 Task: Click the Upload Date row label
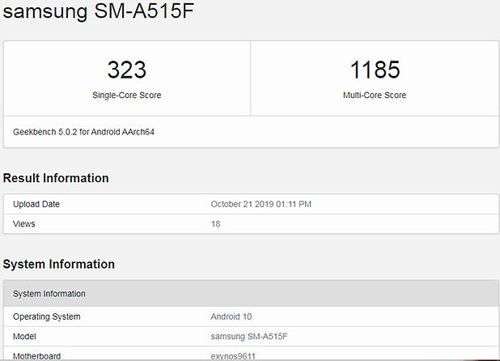36,204
